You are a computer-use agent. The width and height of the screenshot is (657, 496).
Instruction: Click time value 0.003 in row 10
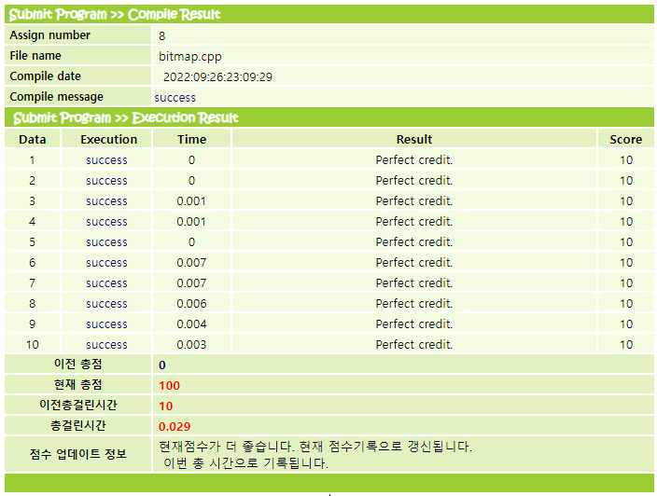click(191, 345)
